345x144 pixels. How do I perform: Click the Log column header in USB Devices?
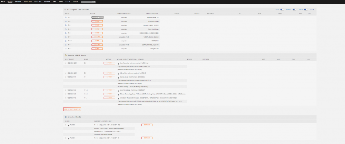point(309,14)
